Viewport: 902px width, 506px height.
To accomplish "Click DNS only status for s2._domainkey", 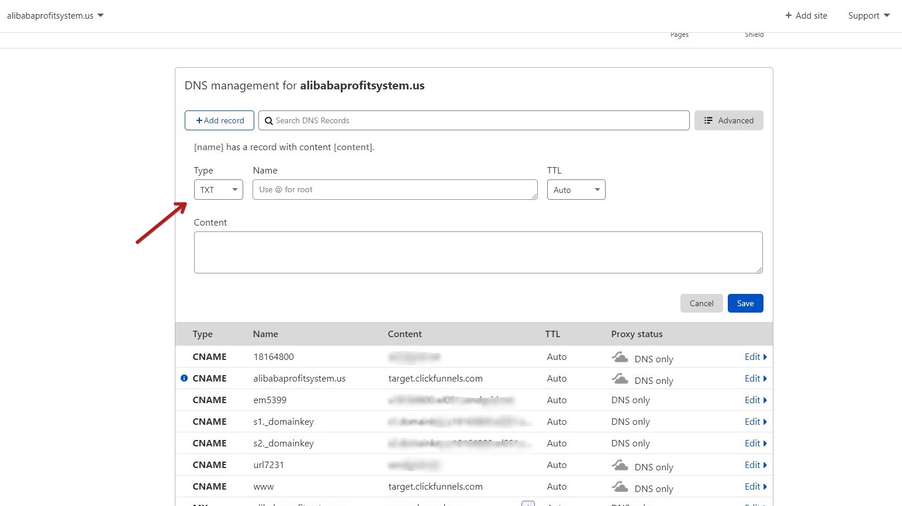I will (x=631, y=443).
